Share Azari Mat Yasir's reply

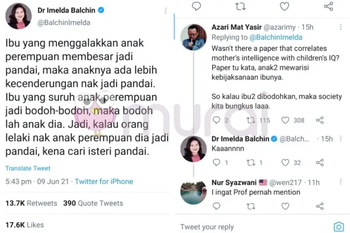(x=320, y=120)
